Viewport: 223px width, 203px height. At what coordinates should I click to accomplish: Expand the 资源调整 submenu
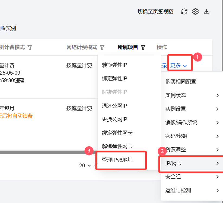[x=192, y=150]
